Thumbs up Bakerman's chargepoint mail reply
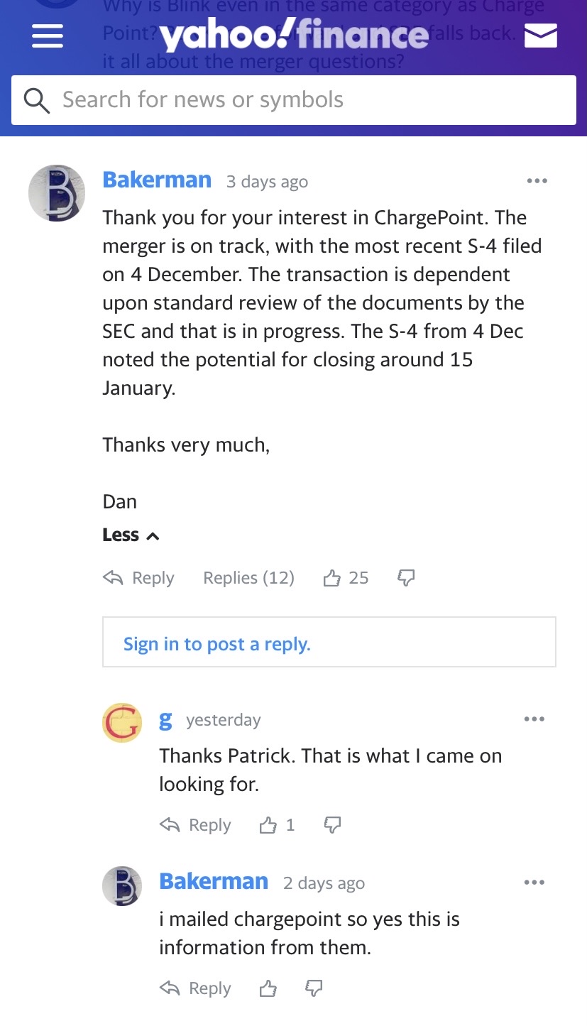This screenshot has width=587, height=1026. [268, 988]
